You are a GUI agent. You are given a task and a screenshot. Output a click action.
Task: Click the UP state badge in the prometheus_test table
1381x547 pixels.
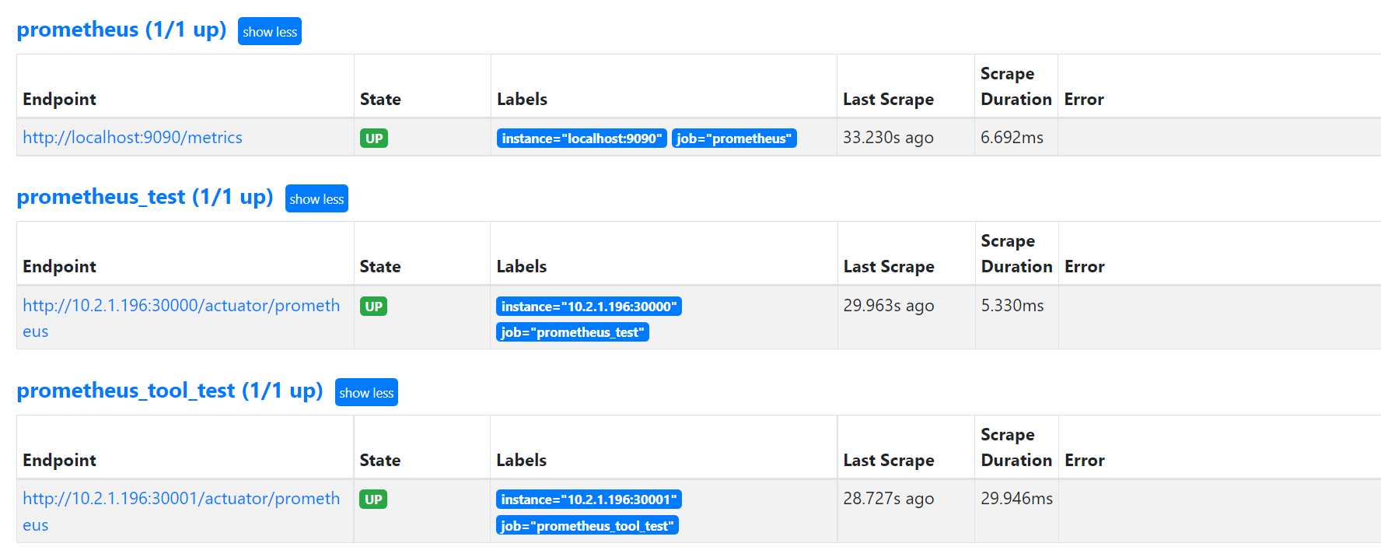[373, 307]
